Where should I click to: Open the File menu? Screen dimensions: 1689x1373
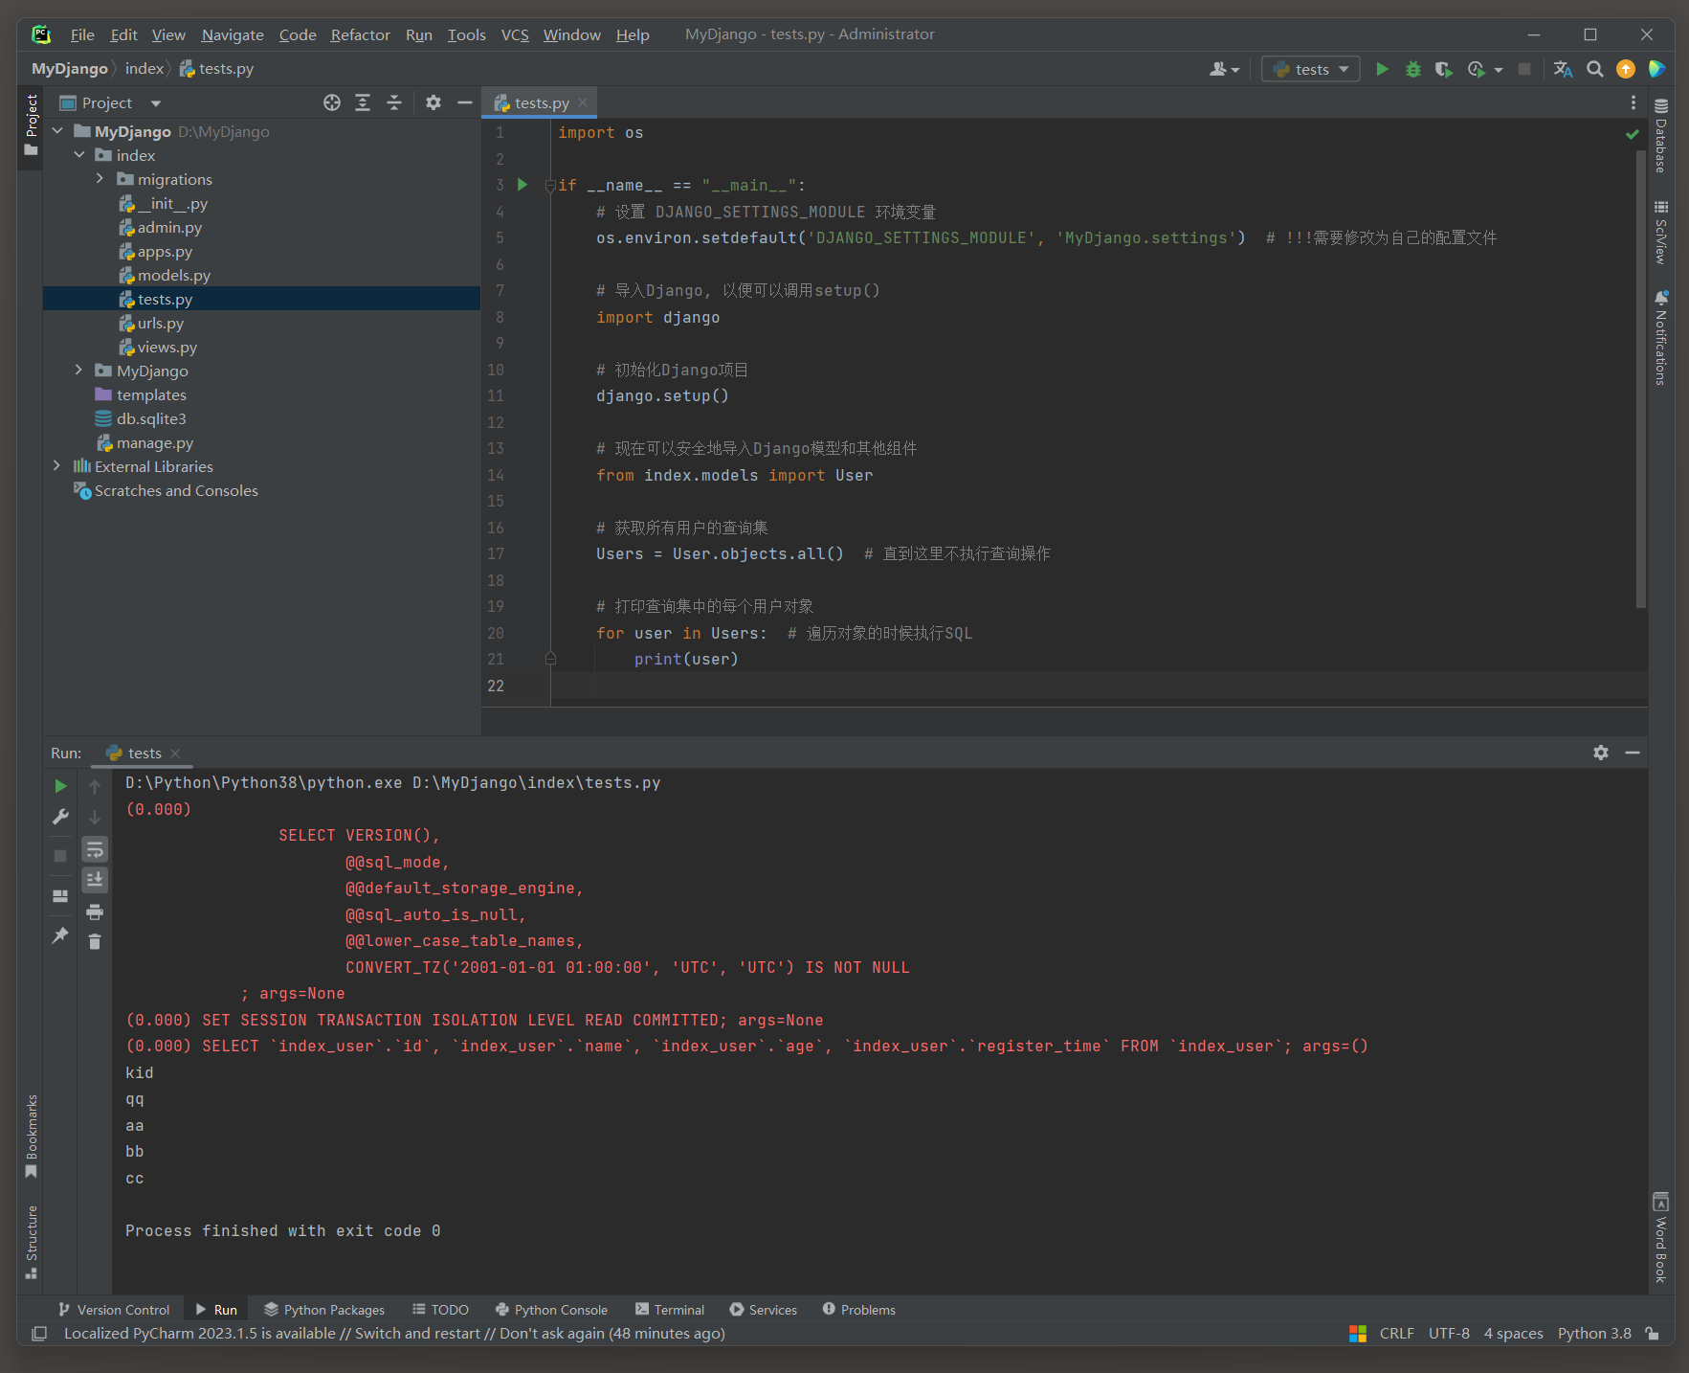82,34
